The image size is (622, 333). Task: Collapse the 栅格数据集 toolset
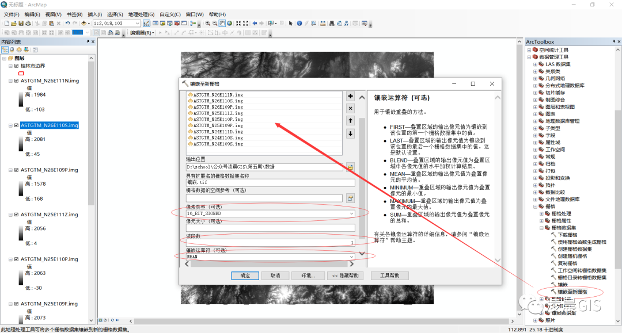[541, 228]
